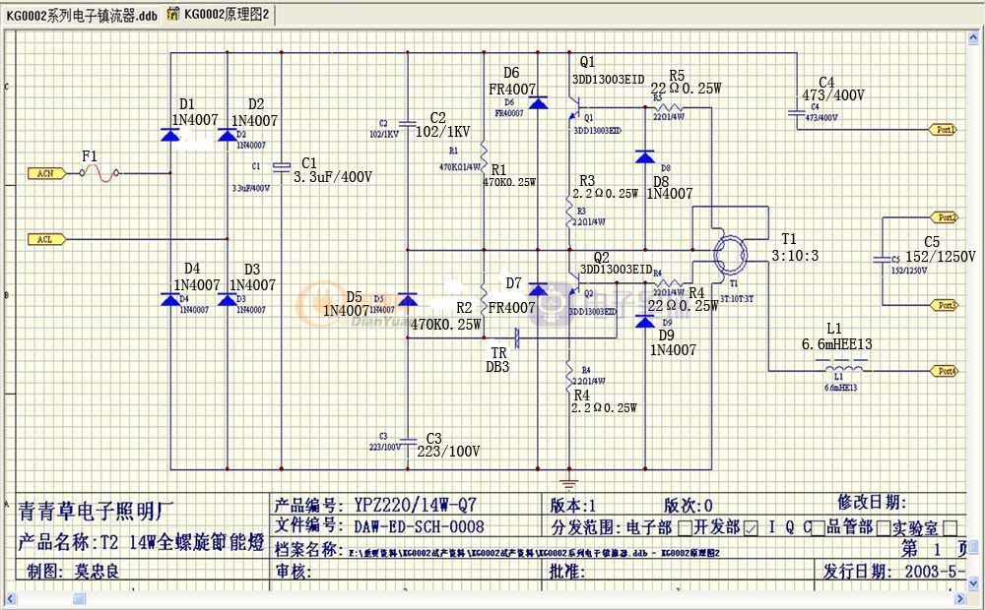Click the T1 ratio label 3:10:3
Image resolution: width=985 pixels, height=610 pixels.
click(795, 256)
